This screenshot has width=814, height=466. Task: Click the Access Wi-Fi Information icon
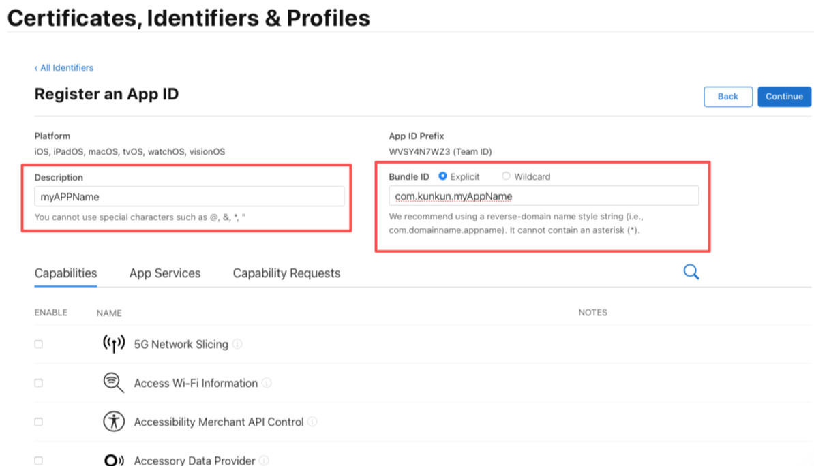(114, 382)
